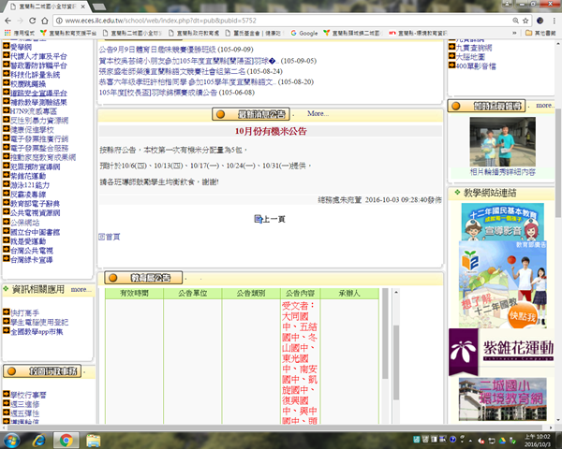Click arrow icon beside 紫錐花運動

(x=7, y=176)
